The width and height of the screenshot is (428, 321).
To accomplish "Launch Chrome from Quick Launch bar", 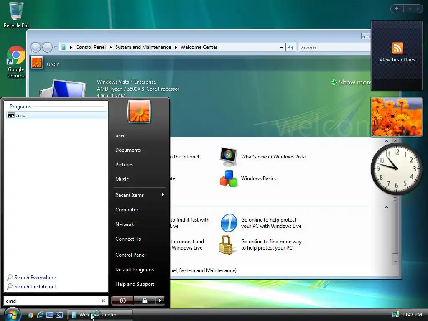I will click(31, 315).
